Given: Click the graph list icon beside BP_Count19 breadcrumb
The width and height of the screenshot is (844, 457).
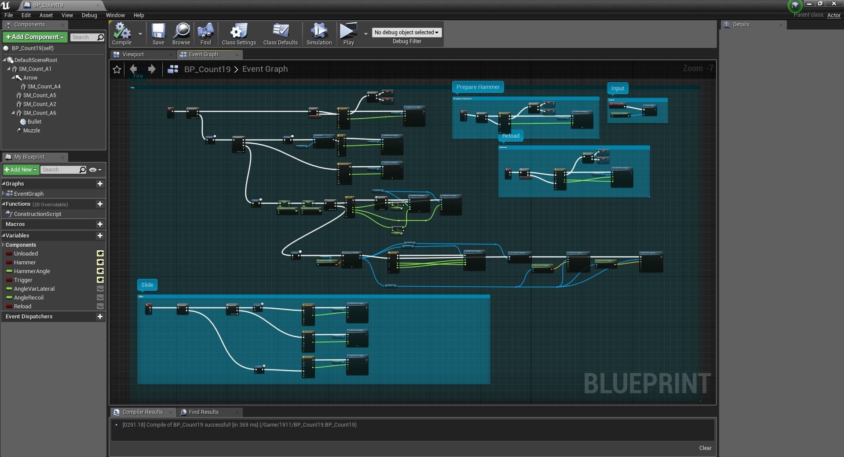Looking at the screenshot, I should [173, 69].
